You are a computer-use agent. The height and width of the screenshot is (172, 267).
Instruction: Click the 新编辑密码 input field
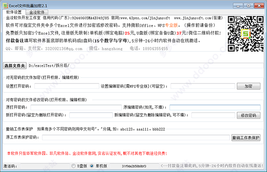coord(213,115)
